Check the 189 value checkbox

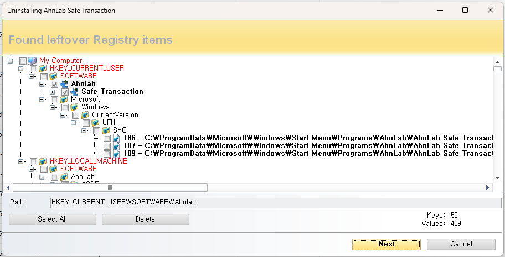(x=107, y=154)
